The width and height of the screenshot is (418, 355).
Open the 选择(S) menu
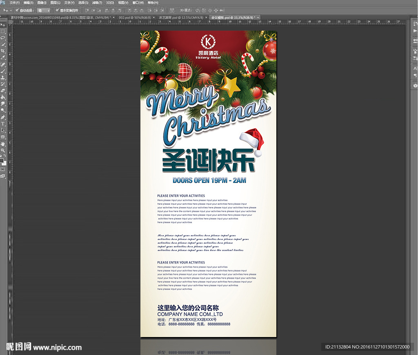[x=83, y=3]
